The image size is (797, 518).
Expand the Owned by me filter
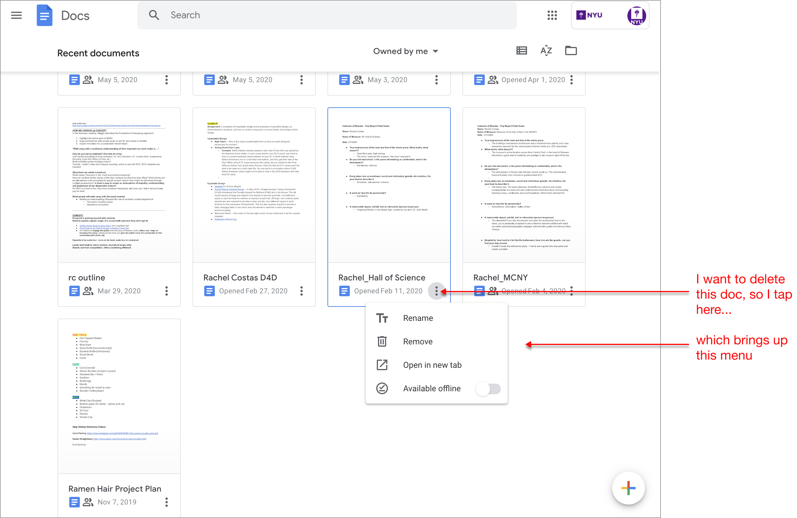406,51
